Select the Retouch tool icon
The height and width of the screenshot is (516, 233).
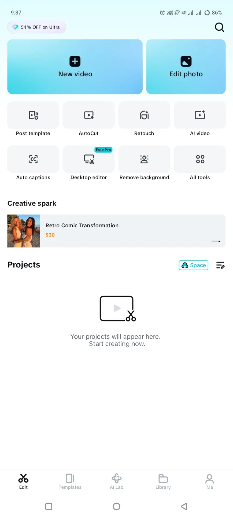144,115
